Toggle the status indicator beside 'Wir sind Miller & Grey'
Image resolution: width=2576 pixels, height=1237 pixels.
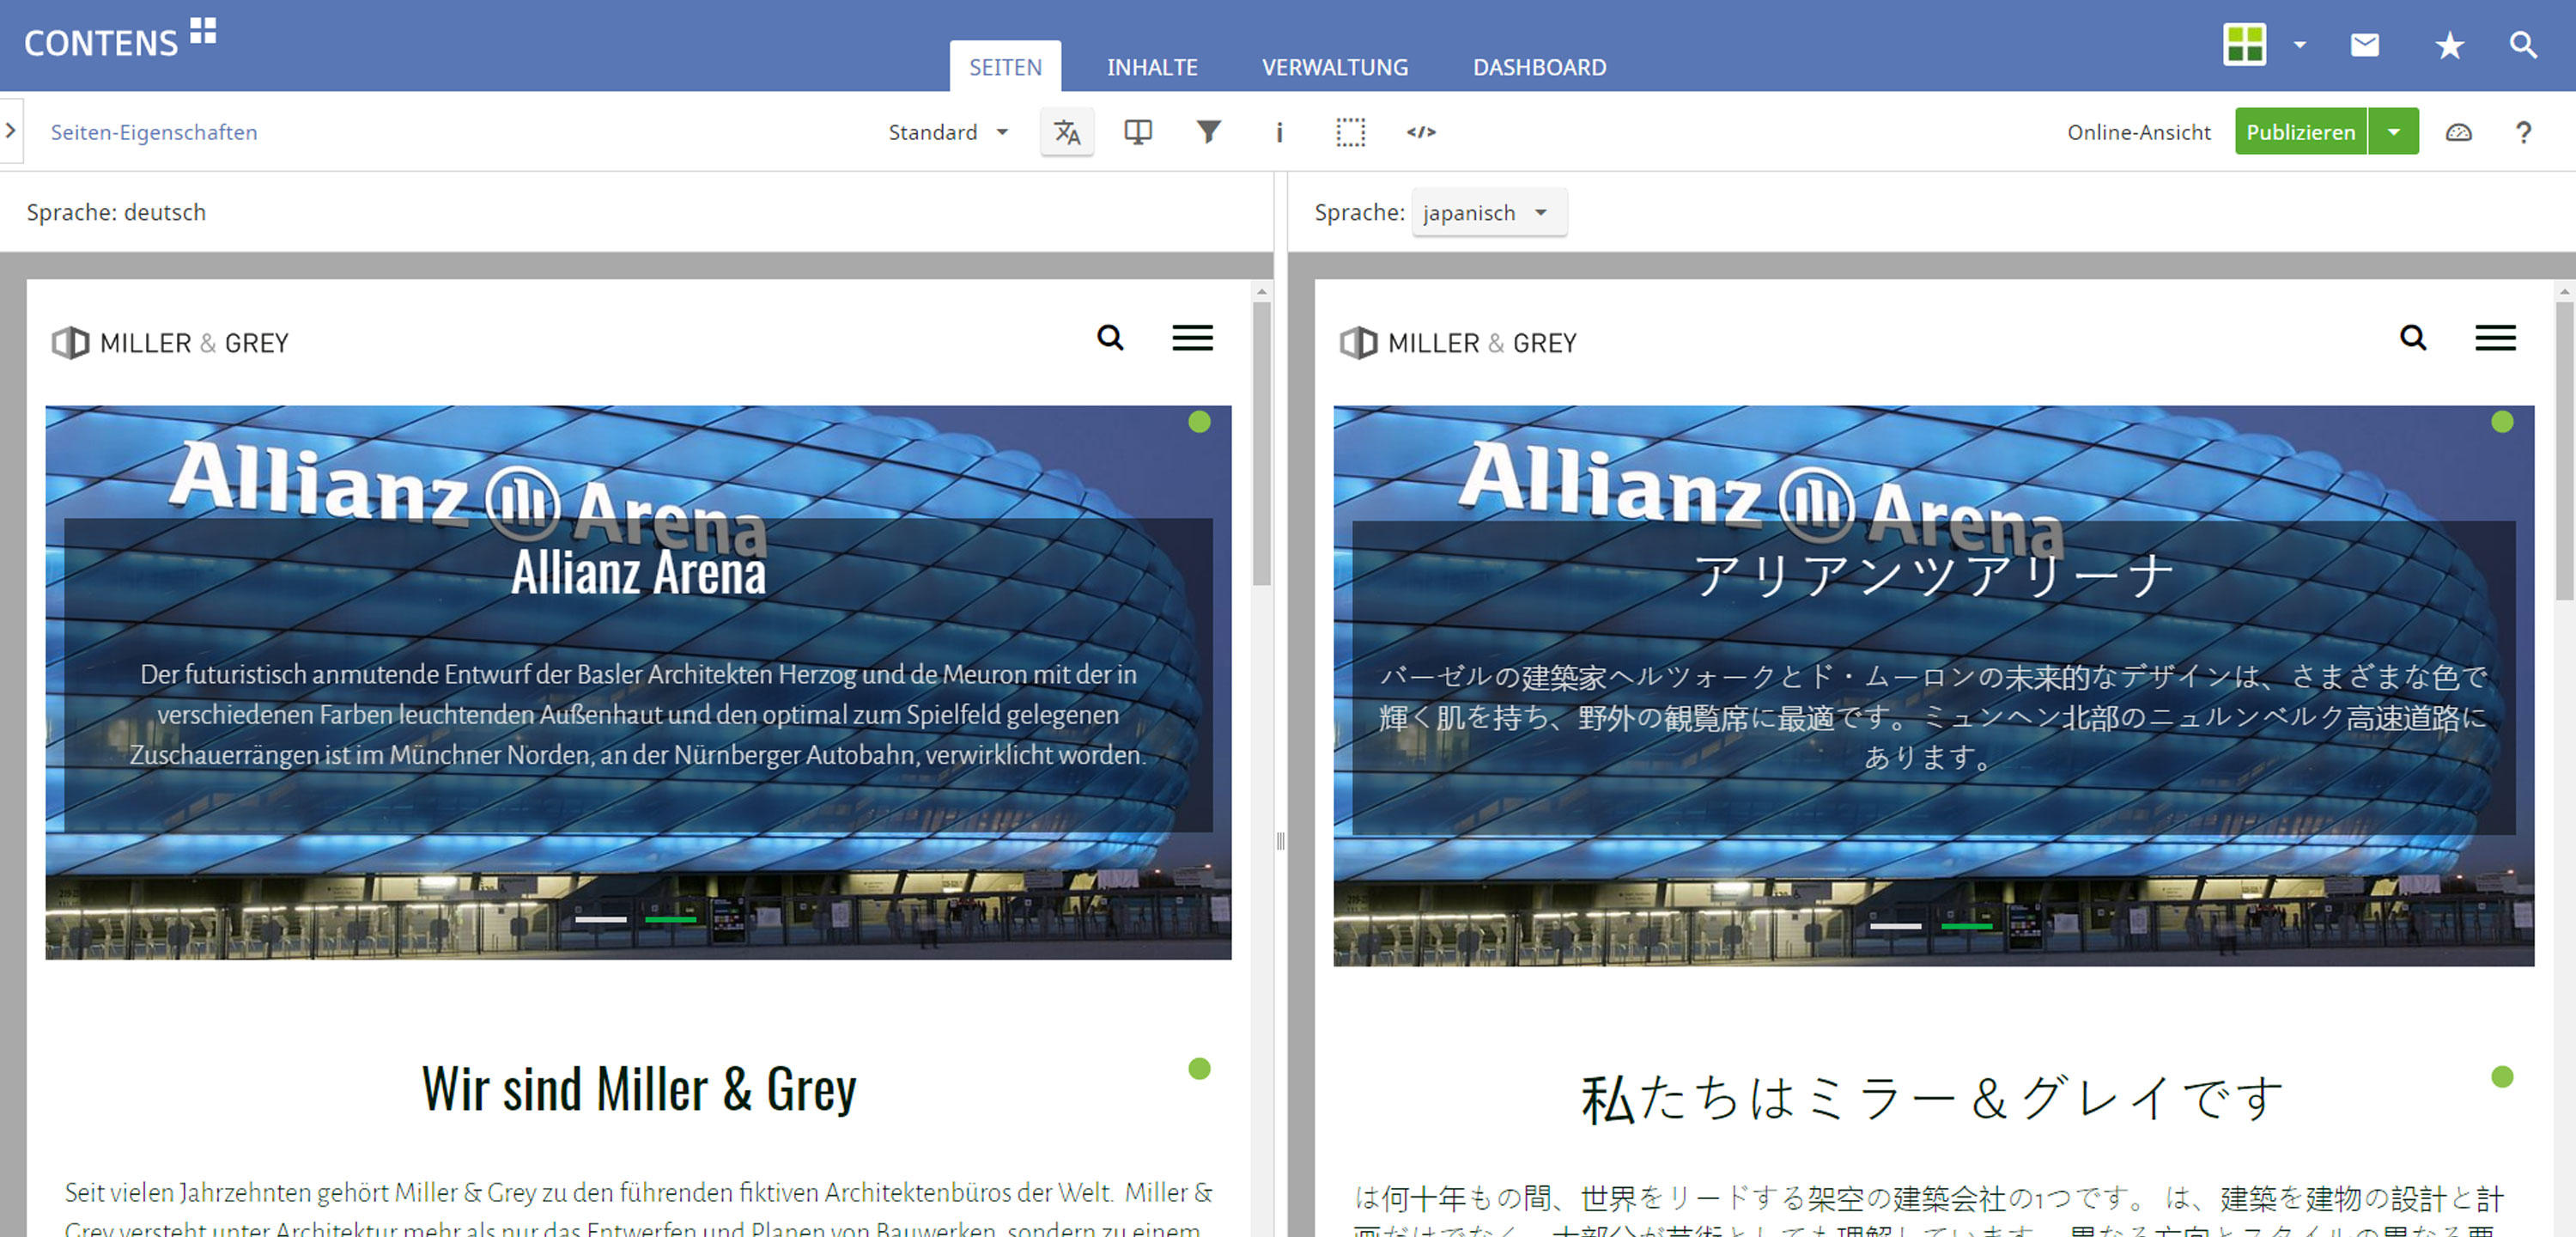click(1200, 1069)
